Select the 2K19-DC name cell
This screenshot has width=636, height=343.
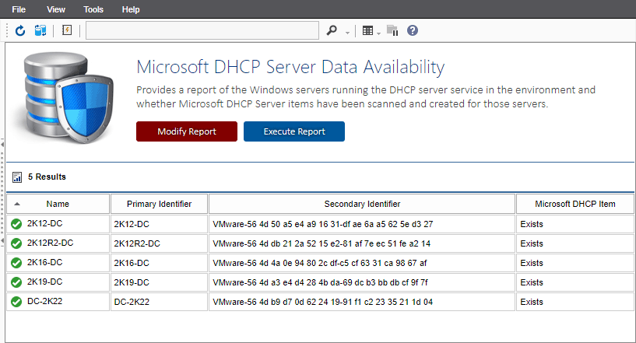click(58, 282)
